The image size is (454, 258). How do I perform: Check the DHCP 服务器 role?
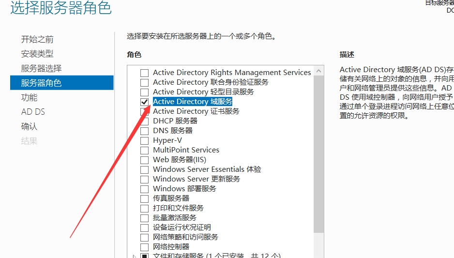(144, 121)
